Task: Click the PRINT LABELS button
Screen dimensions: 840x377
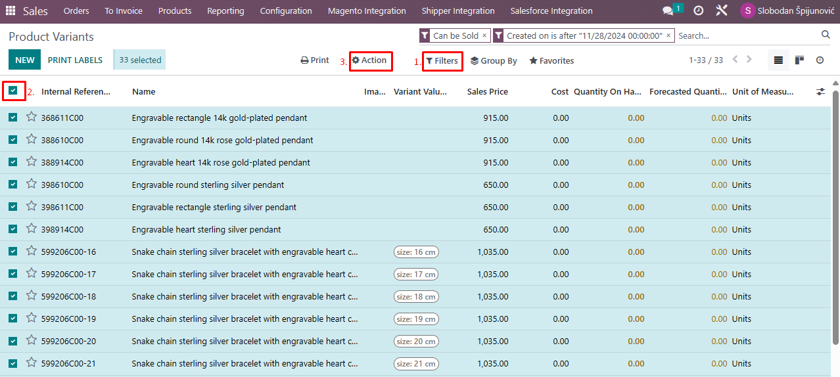Action: pyautogui.click(x=76, y=60)
